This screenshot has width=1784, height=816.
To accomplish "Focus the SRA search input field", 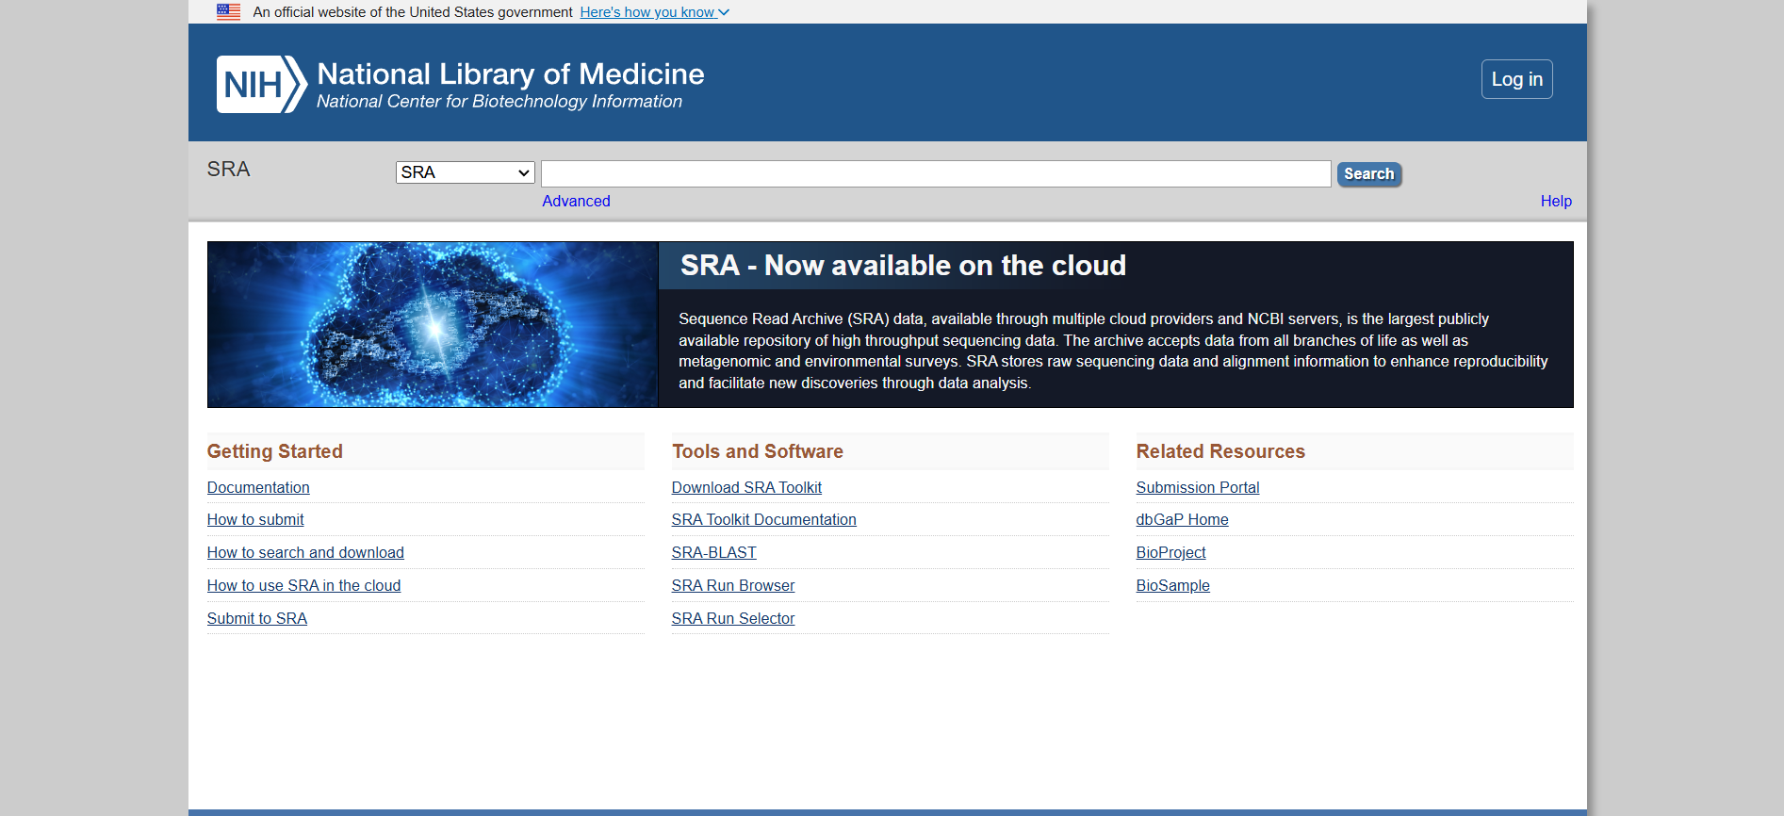I will 936,173.
